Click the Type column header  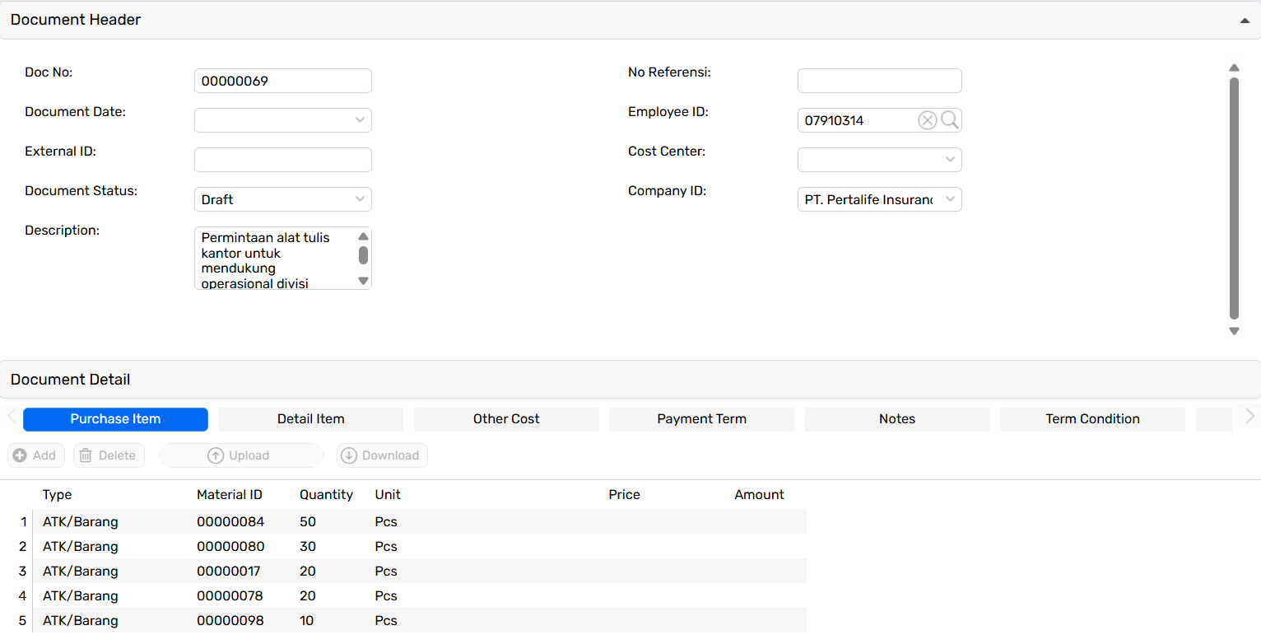pyautogui.click(x=58, y=495)
